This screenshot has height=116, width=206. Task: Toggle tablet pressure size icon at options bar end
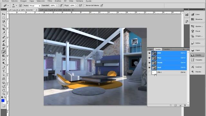pos(102,5)
